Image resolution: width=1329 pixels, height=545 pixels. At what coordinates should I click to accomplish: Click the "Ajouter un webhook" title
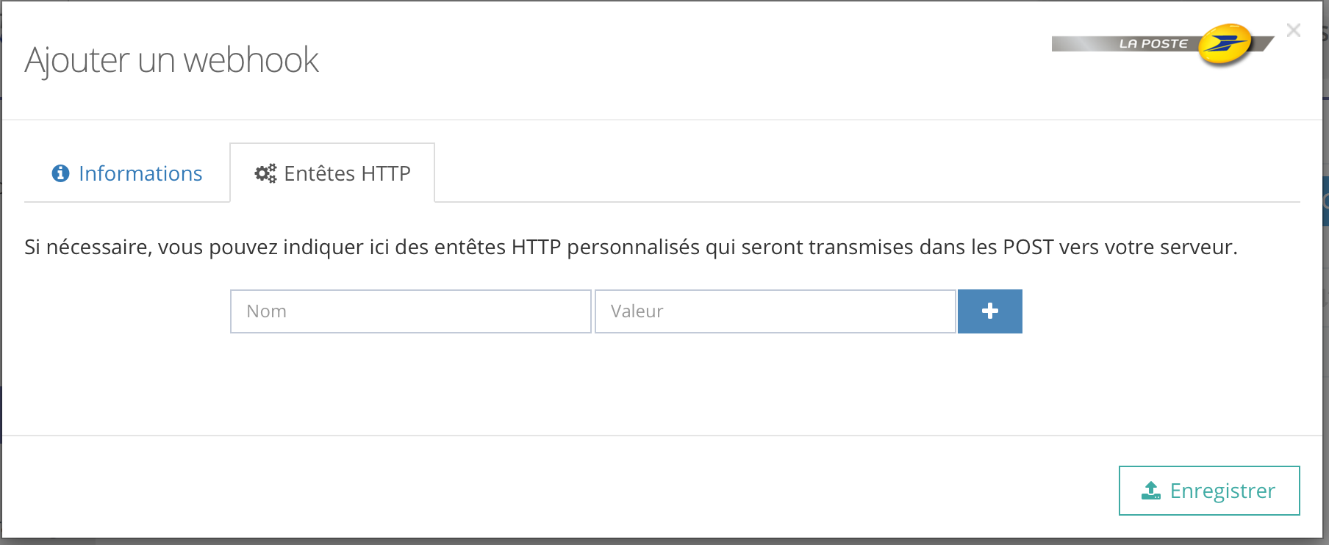coord(172,60)
